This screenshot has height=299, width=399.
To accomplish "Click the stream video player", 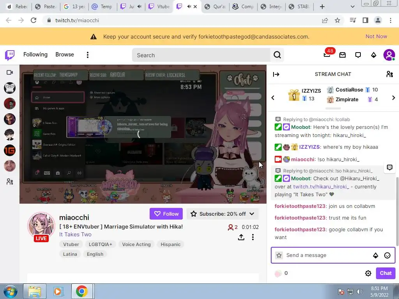I will [x=143, y=134].
